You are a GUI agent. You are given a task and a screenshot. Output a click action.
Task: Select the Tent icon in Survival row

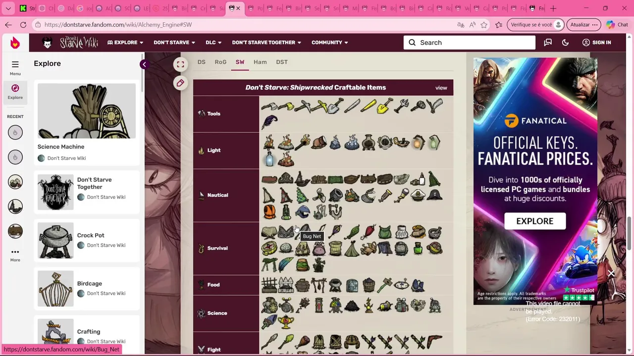point(352,248)
